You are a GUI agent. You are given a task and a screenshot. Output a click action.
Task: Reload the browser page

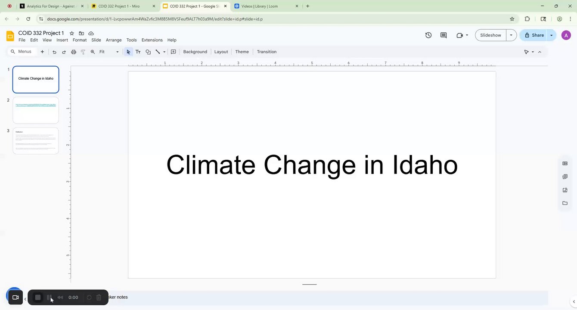point(28,19)
